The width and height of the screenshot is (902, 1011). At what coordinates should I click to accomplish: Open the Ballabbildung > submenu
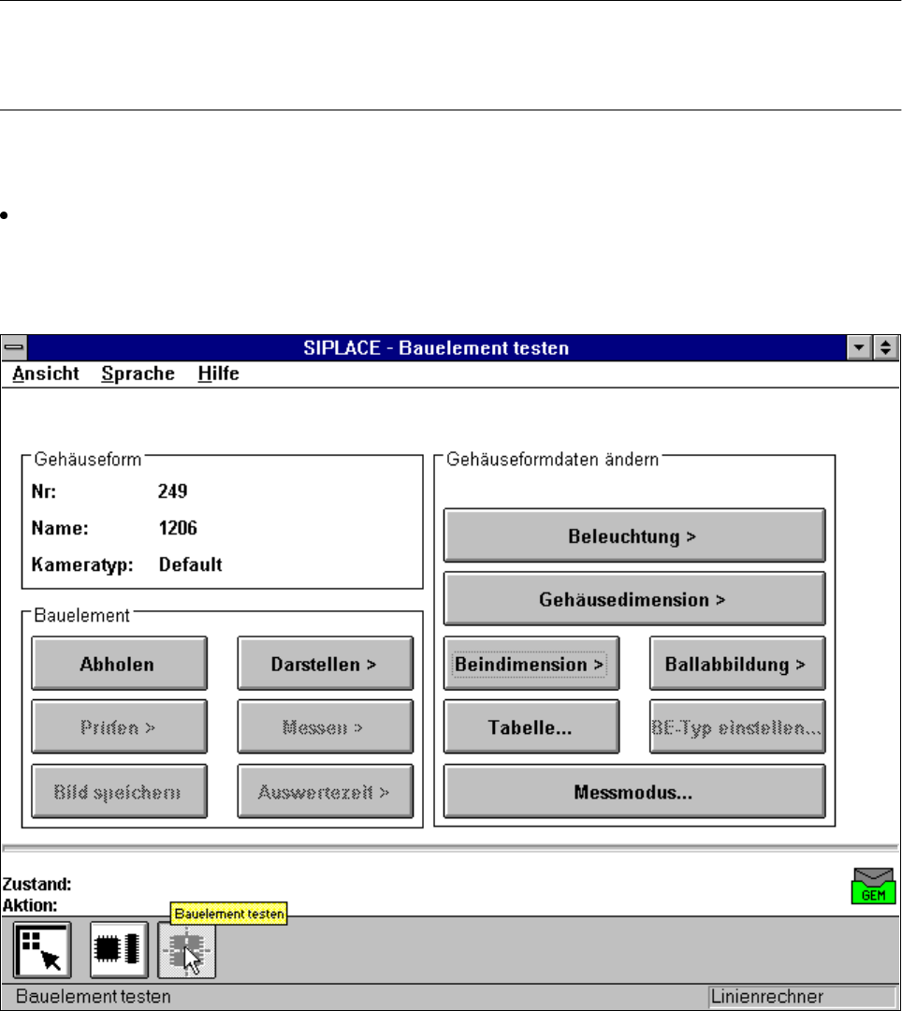point(736,664)
